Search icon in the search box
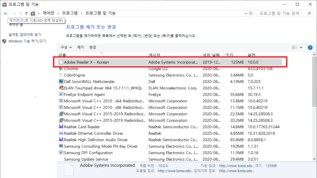Screen dimensions: 317x178 pos(309,13)
